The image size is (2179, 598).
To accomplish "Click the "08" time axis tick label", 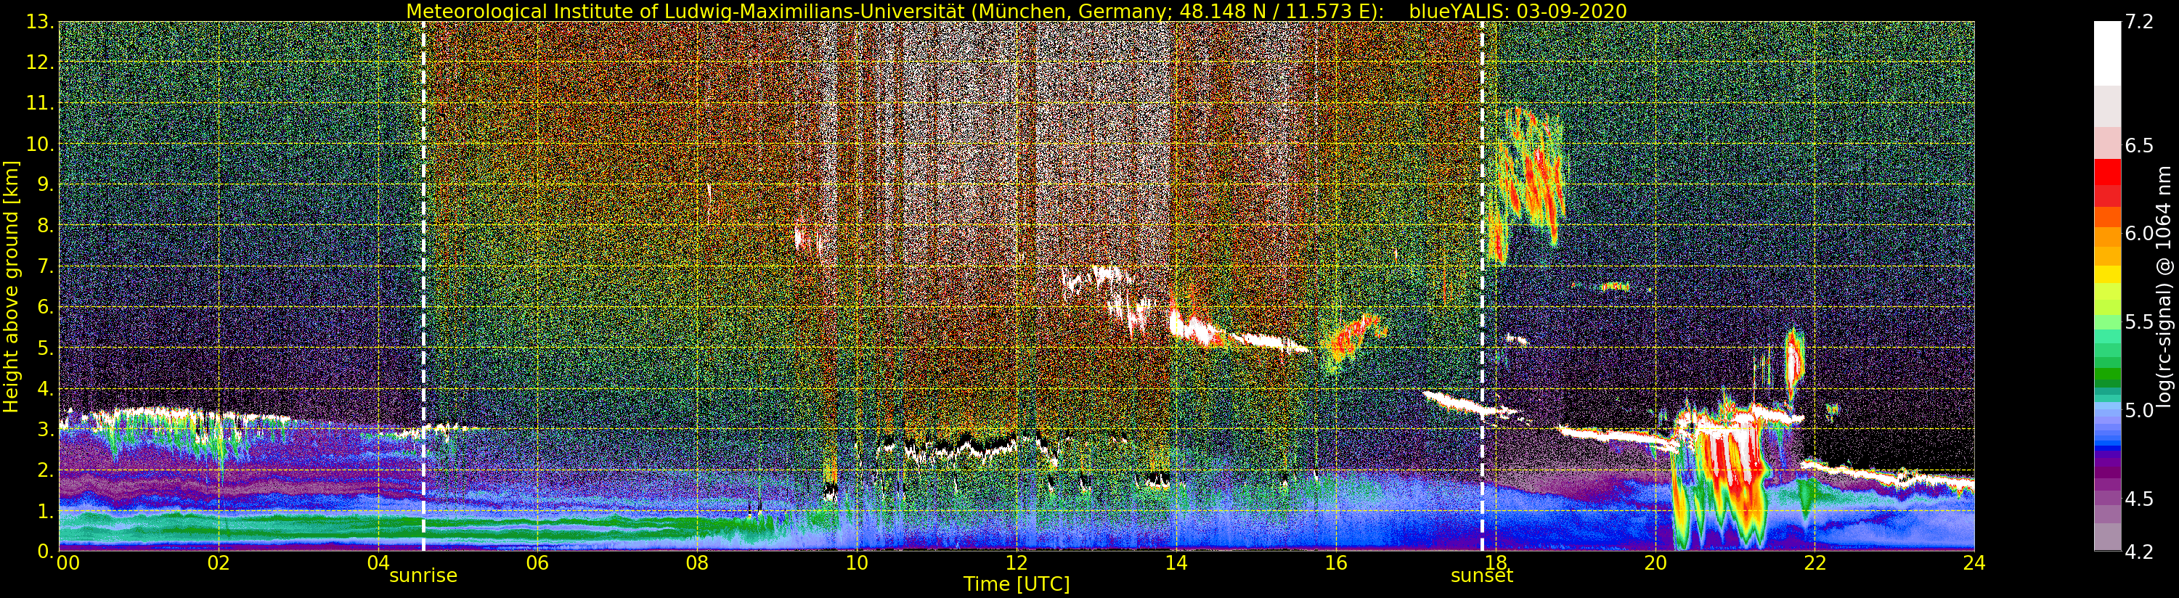I will [697, 563].
